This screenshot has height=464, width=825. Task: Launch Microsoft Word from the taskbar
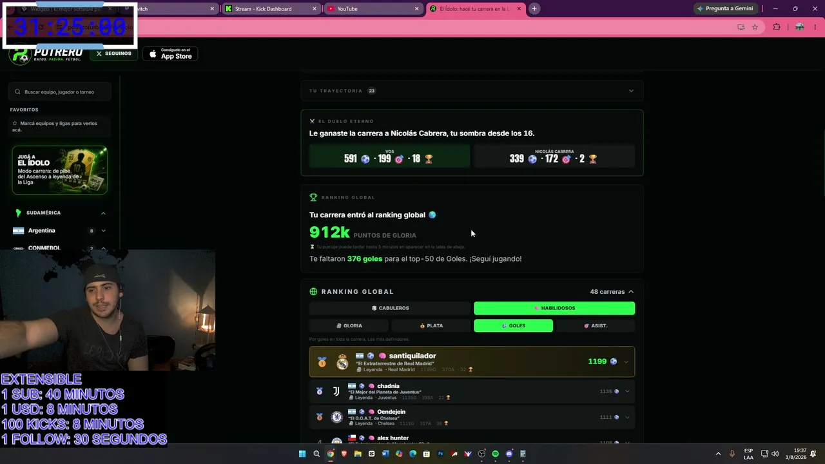click(385, 454)
